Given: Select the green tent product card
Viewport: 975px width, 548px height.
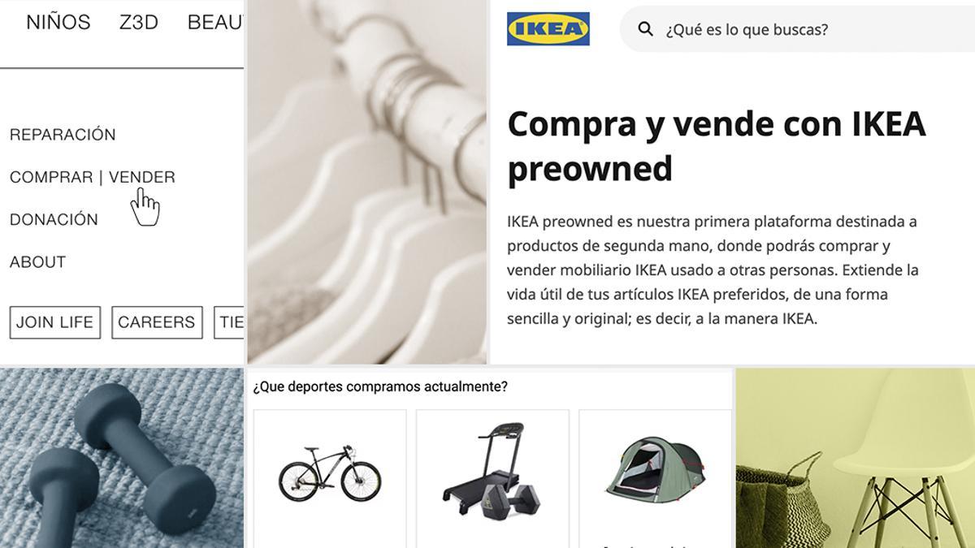Looking at the screenshot, I should click(x=655, y=478).
